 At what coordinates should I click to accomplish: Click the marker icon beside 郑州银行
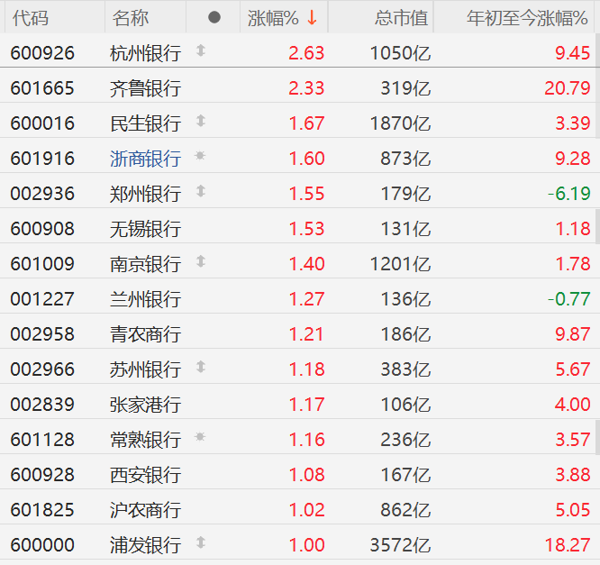click(x=201, y=191)
